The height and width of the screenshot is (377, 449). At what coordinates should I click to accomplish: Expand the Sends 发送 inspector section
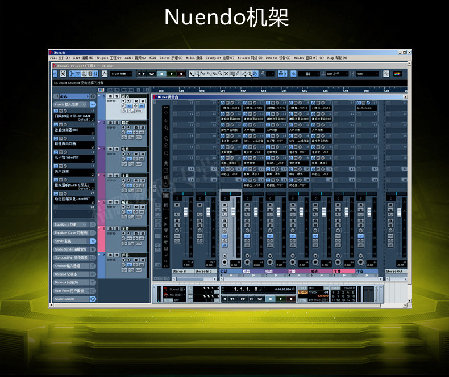(x=74, y=241)
